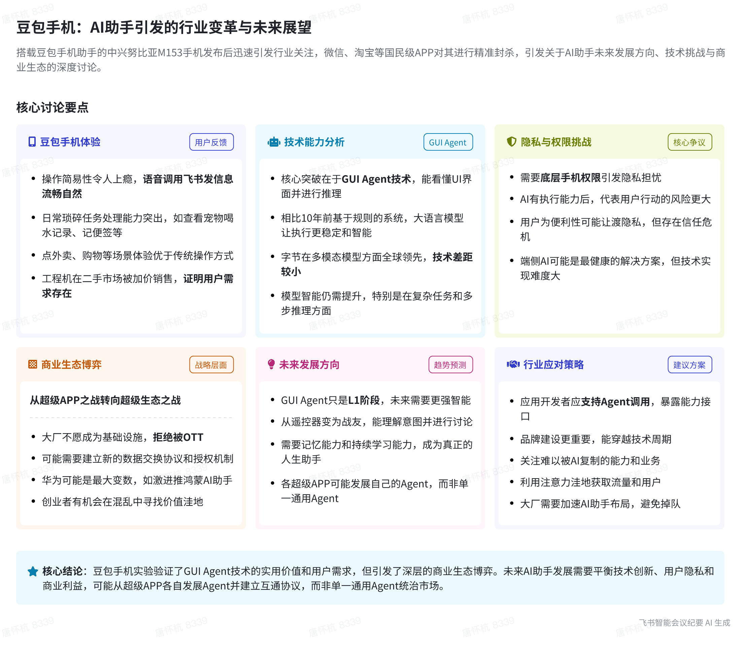This screenshot has height=645, width=752.
Task: Click the handshake icon beside 行业应对策略
Action: pos(513,365)
